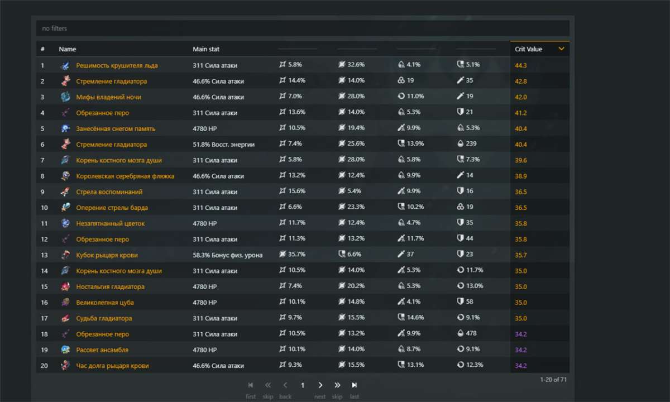
Task: Skip back several pages in pagination
Action: click(268, 385)
